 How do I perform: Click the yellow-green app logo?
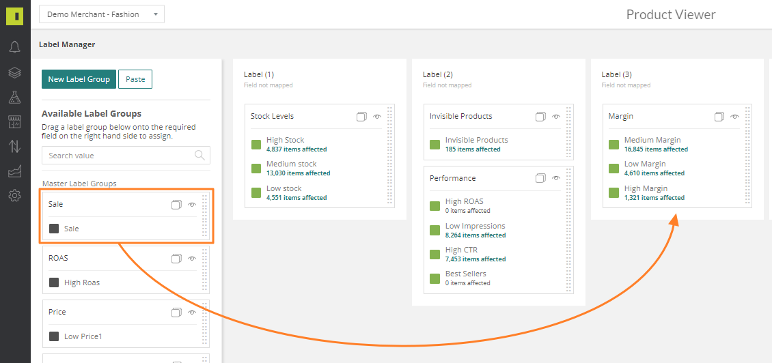tap(15, 15)
